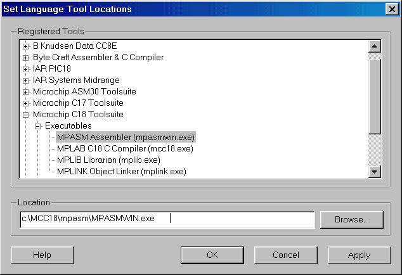Collapse the Microchip C18 Toolsuite node
This screenshot has width=402, height=275.
pyautogui.click(x=25, y=115)
